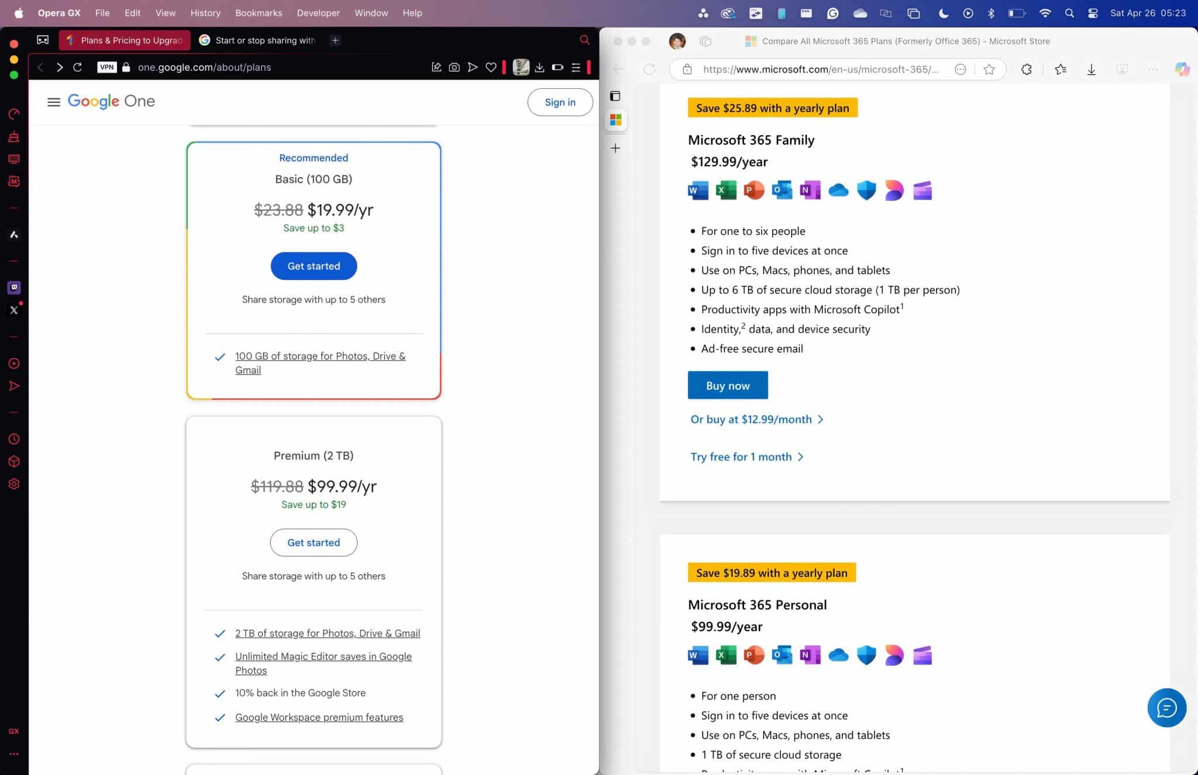
Task: Open Opera GX settings via sidebar gear icon
Action: (x=14, y=483)
